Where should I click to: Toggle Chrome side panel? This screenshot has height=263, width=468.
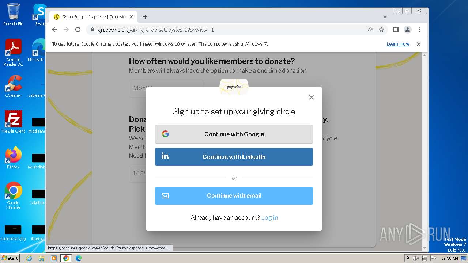[x=396, y=30]
